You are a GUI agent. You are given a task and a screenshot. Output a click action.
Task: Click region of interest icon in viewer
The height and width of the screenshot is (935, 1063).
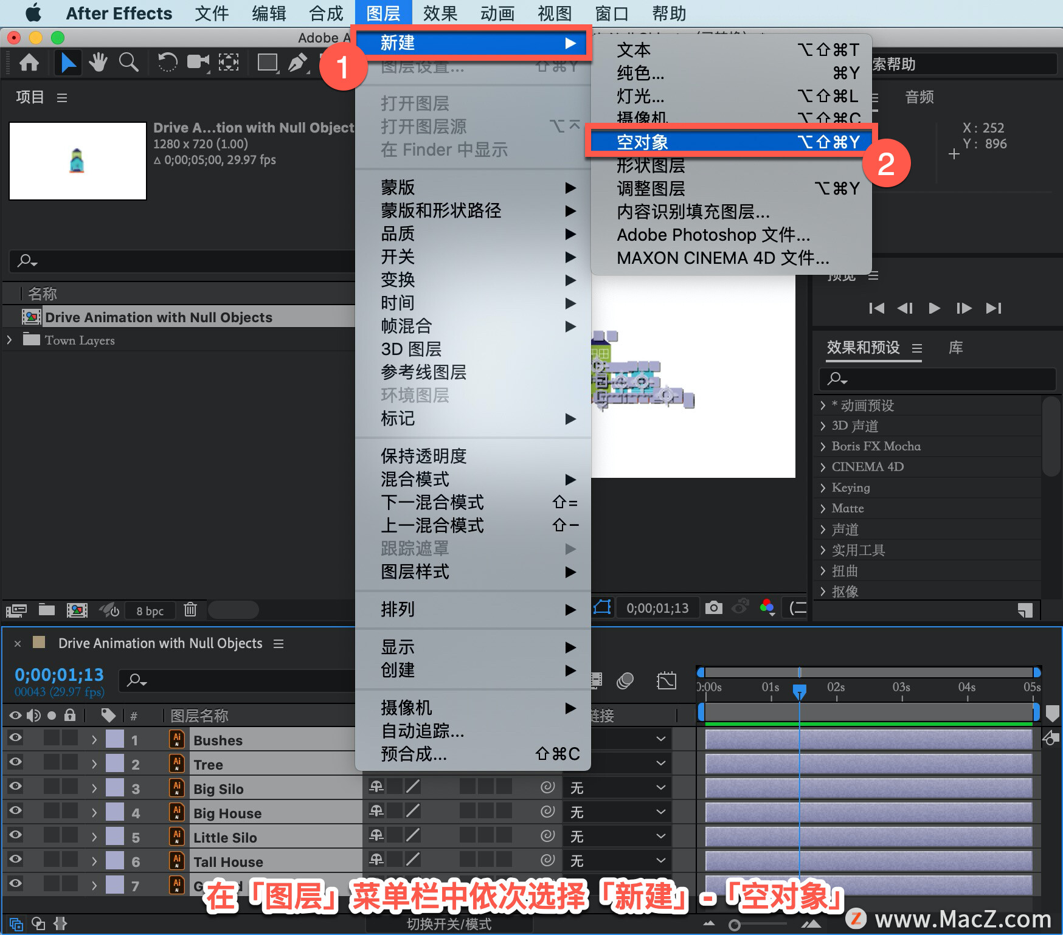click(x=602, y=607)
